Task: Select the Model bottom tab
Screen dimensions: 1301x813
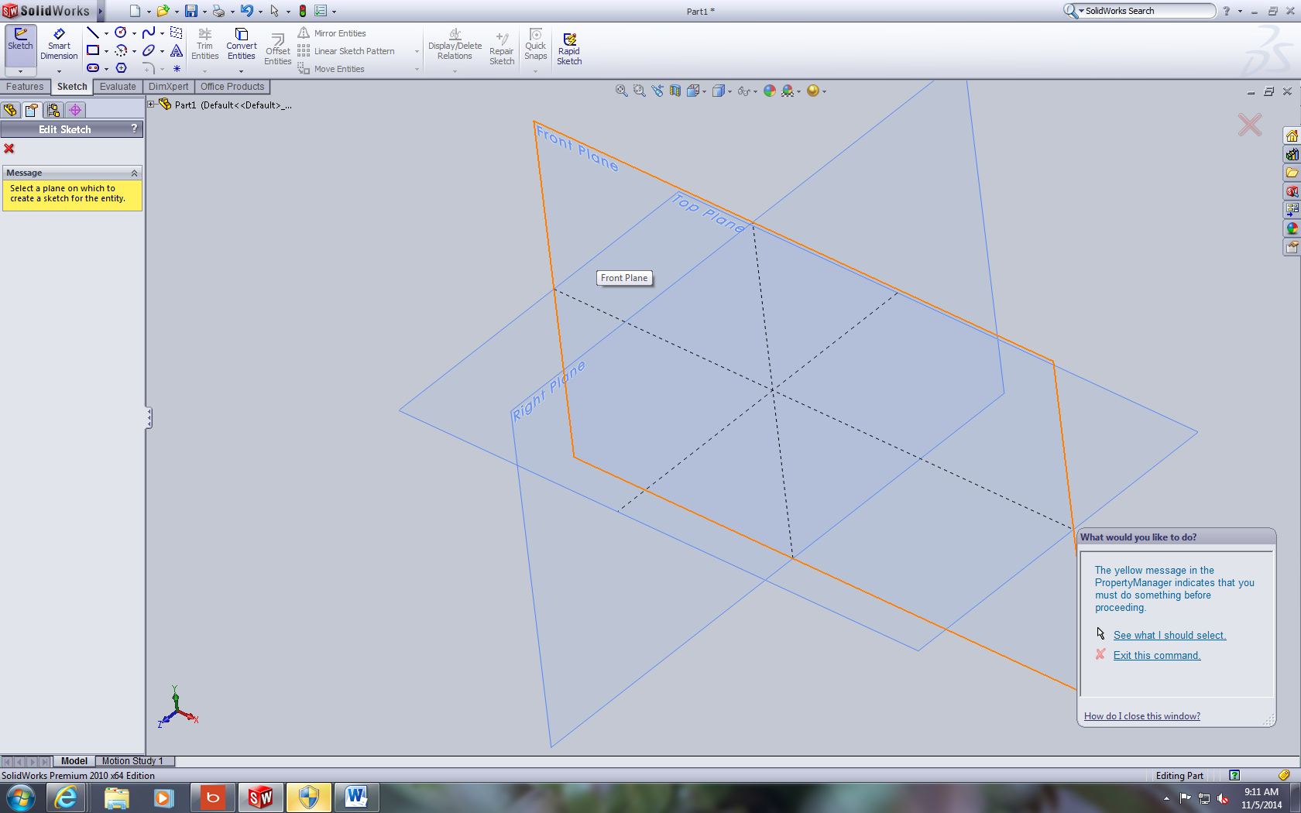Action: point(74,761)
